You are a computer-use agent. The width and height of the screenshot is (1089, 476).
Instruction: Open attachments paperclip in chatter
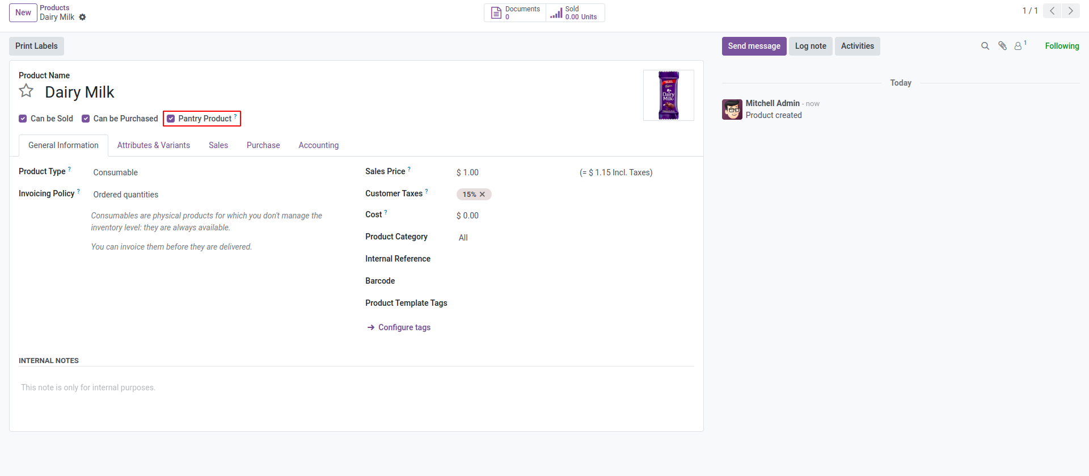tap(1003, 46)
